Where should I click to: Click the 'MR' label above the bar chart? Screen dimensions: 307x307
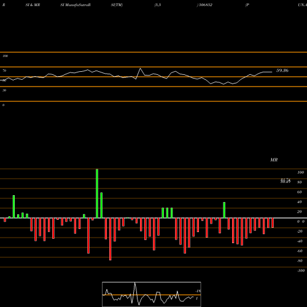[274, 160]
